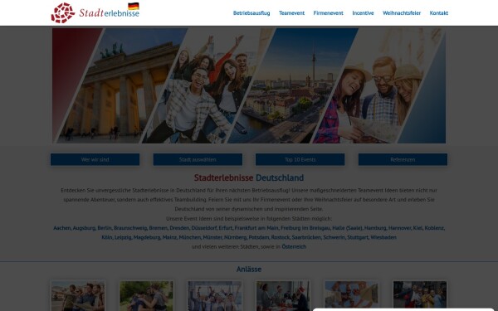Screen dimensions: 498x311
Task: Open the Kontakt page from navigation
Action: click(438, 13)
